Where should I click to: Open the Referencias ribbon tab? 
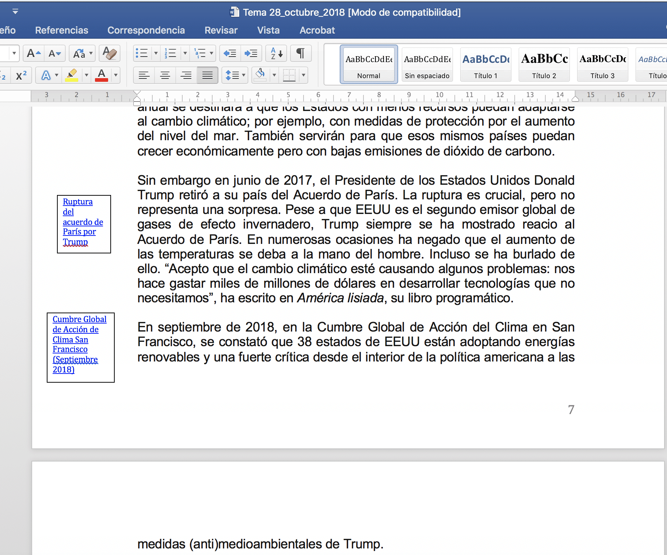coord(62,30)
